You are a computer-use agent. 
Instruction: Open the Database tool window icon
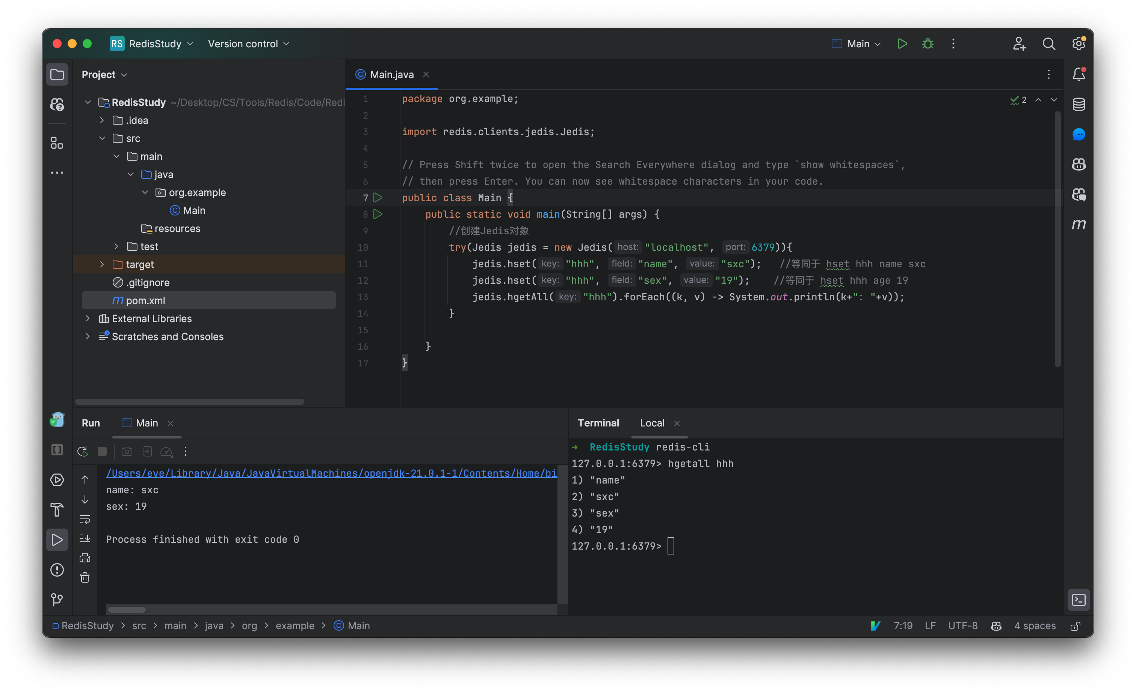pos(1079,105)
